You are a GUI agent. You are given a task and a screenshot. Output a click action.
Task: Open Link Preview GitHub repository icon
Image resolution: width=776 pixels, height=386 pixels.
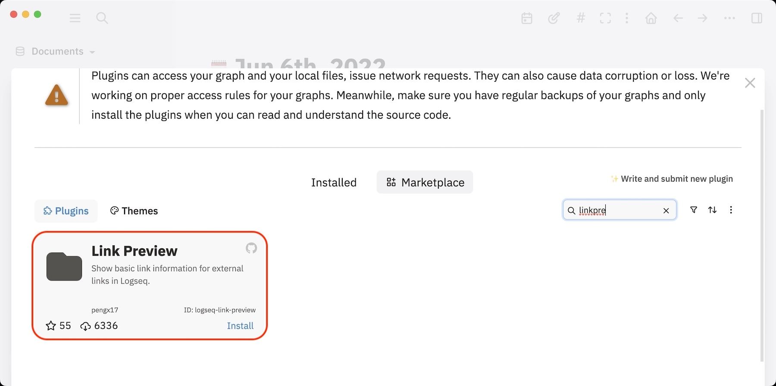coord(251,248)
